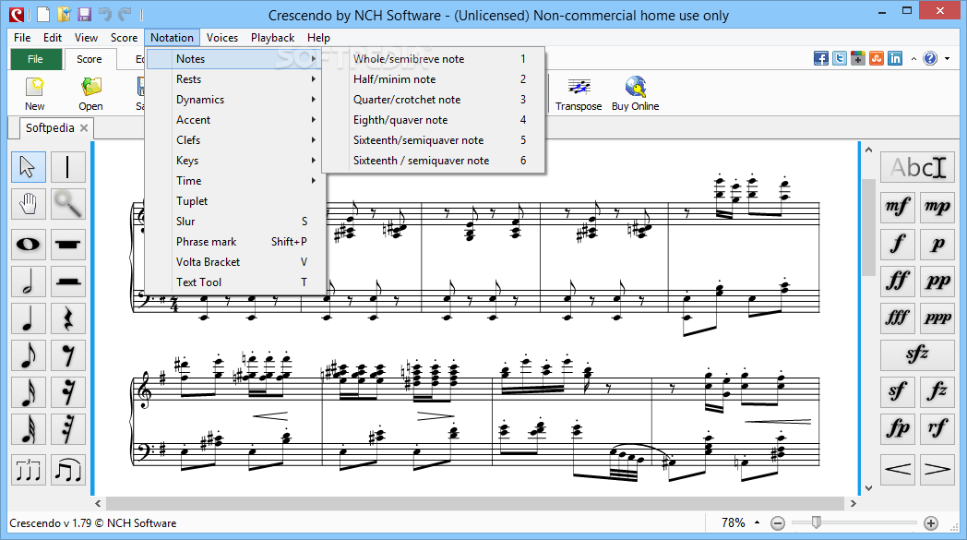Insert decrescendo hairpin from palette

pos(937,470)
